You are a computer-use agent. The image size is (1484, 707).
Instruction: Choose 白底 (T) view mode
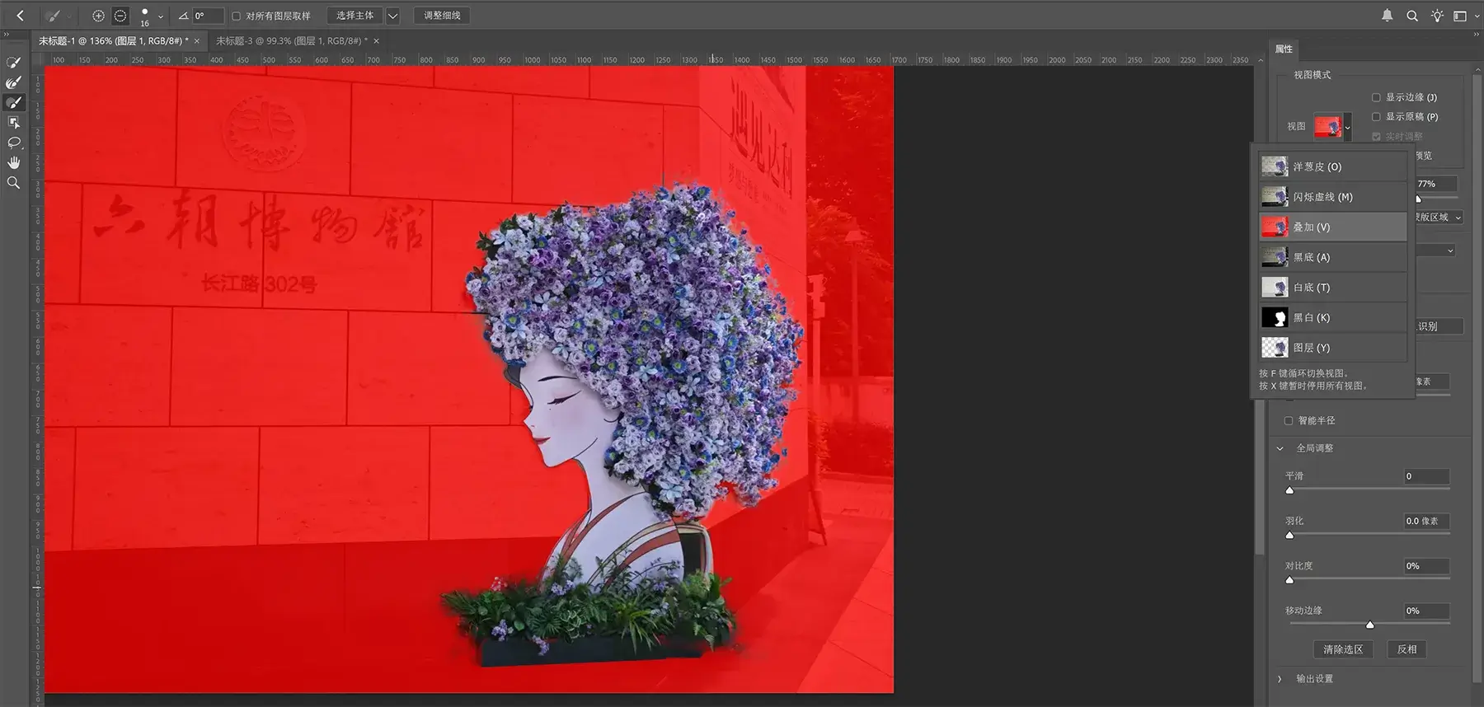pos(1332,288)
